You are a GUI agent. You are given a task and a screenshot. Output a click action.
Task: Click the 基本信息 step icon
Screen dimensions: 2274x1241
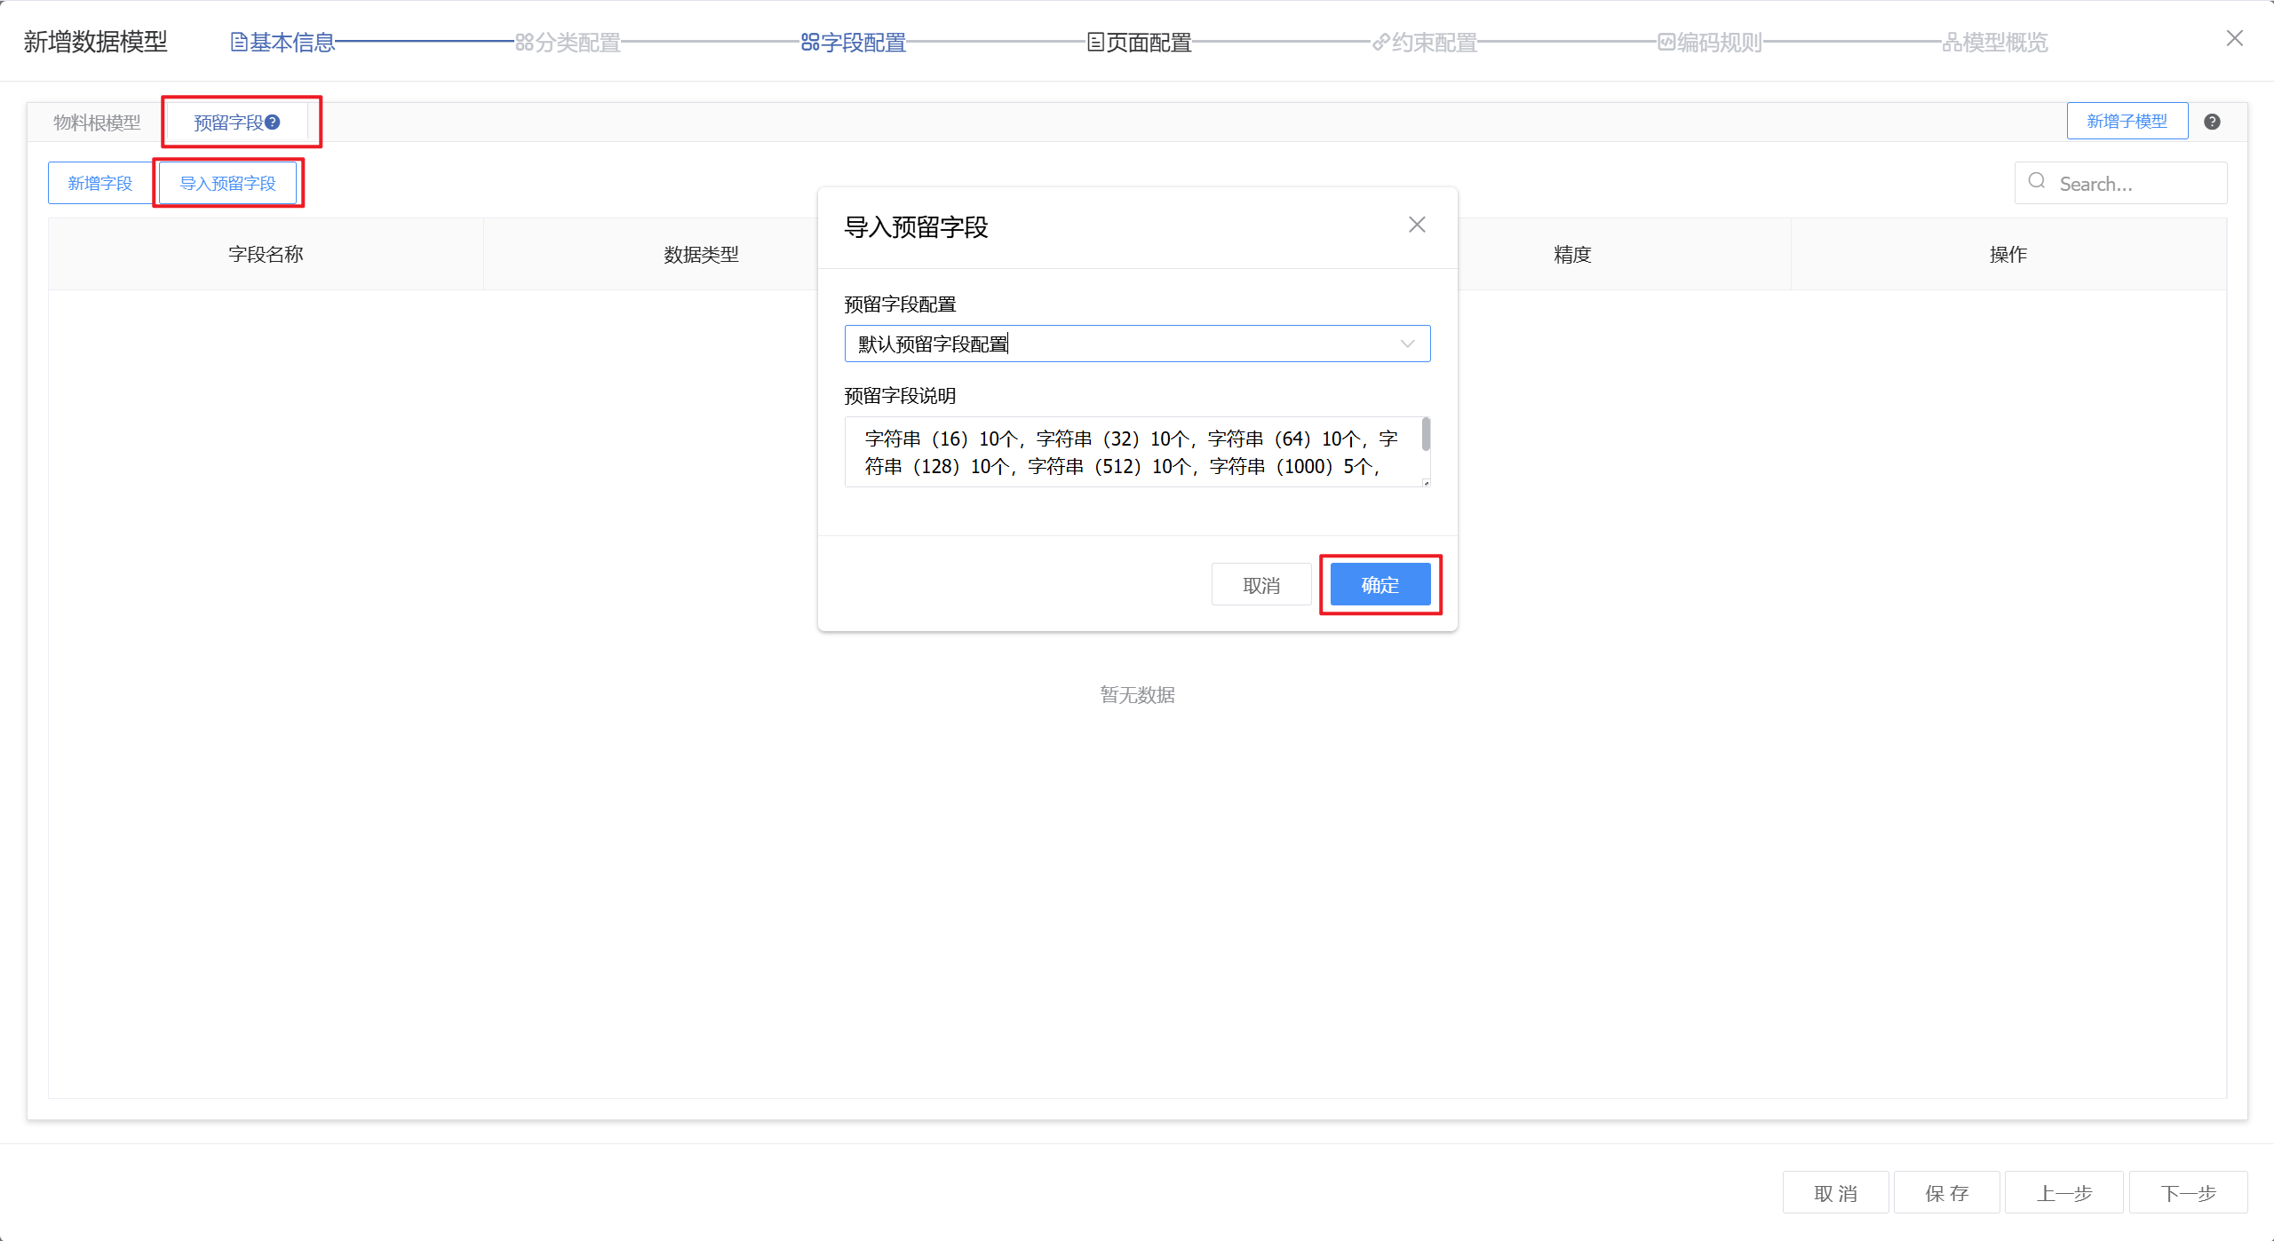(238, 42)
